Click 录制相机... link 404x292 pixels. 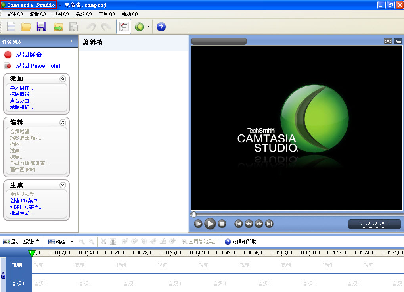point(21,107)
